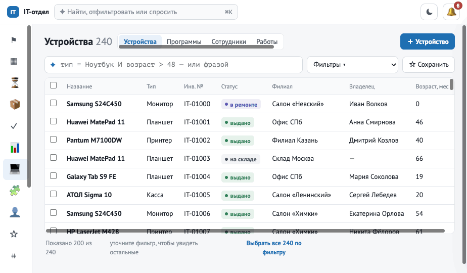
Task: Toggle dark mode with the moon button
Action: [x=429, y=12]
